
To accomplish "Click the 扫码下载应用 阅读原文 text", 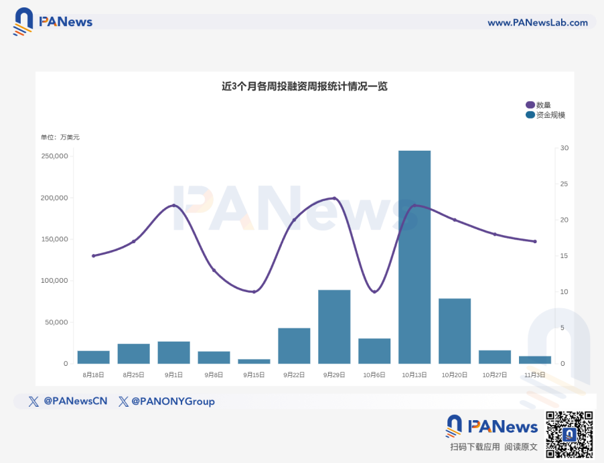I will (x=494, y=446).
